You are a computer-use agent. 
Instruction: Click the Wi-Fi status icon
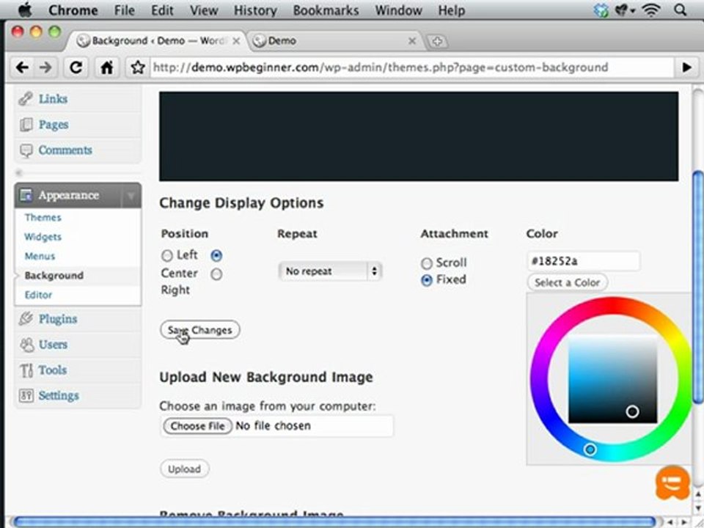(x=651, y=10)
